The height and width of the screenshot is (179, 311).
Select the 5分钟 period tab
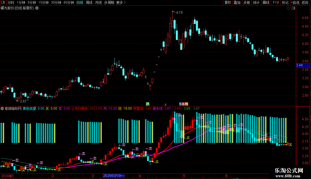pos(32,2)
